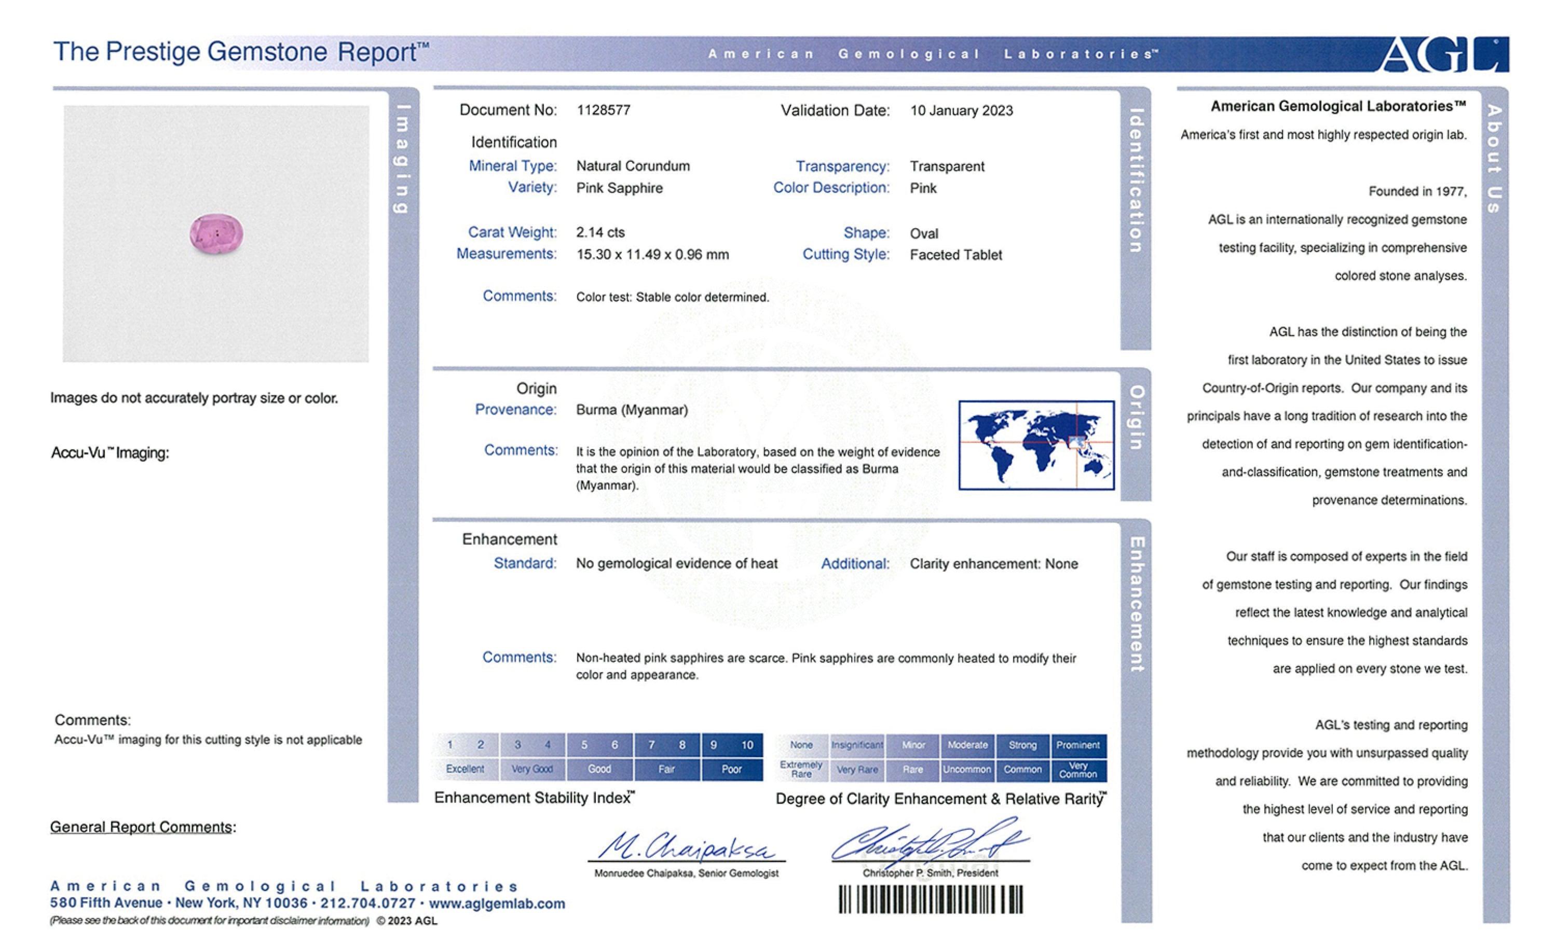Click the AGL logo in header
Screen dimensions: 1557x945
(1443, 55)
